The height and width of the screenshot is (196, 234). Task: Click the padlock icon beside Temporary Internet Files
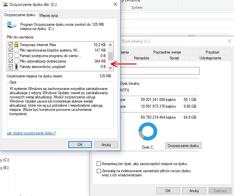pos(16,44)
